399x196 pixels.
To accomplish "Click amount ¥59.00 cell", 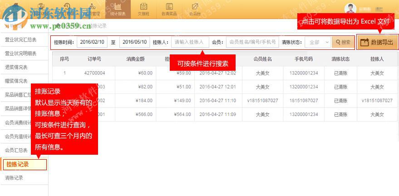I will point(183,73).
